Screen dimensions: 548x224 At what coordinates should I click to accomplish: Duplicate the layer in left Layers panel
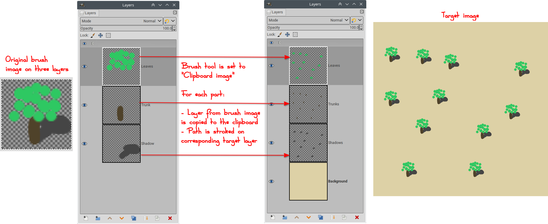[x=134, y=218]
